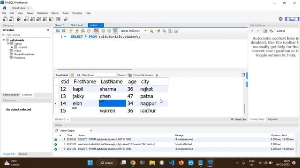Open the Session tab
This screenshot has width=300, height=168.
click(x=23, y=154)
